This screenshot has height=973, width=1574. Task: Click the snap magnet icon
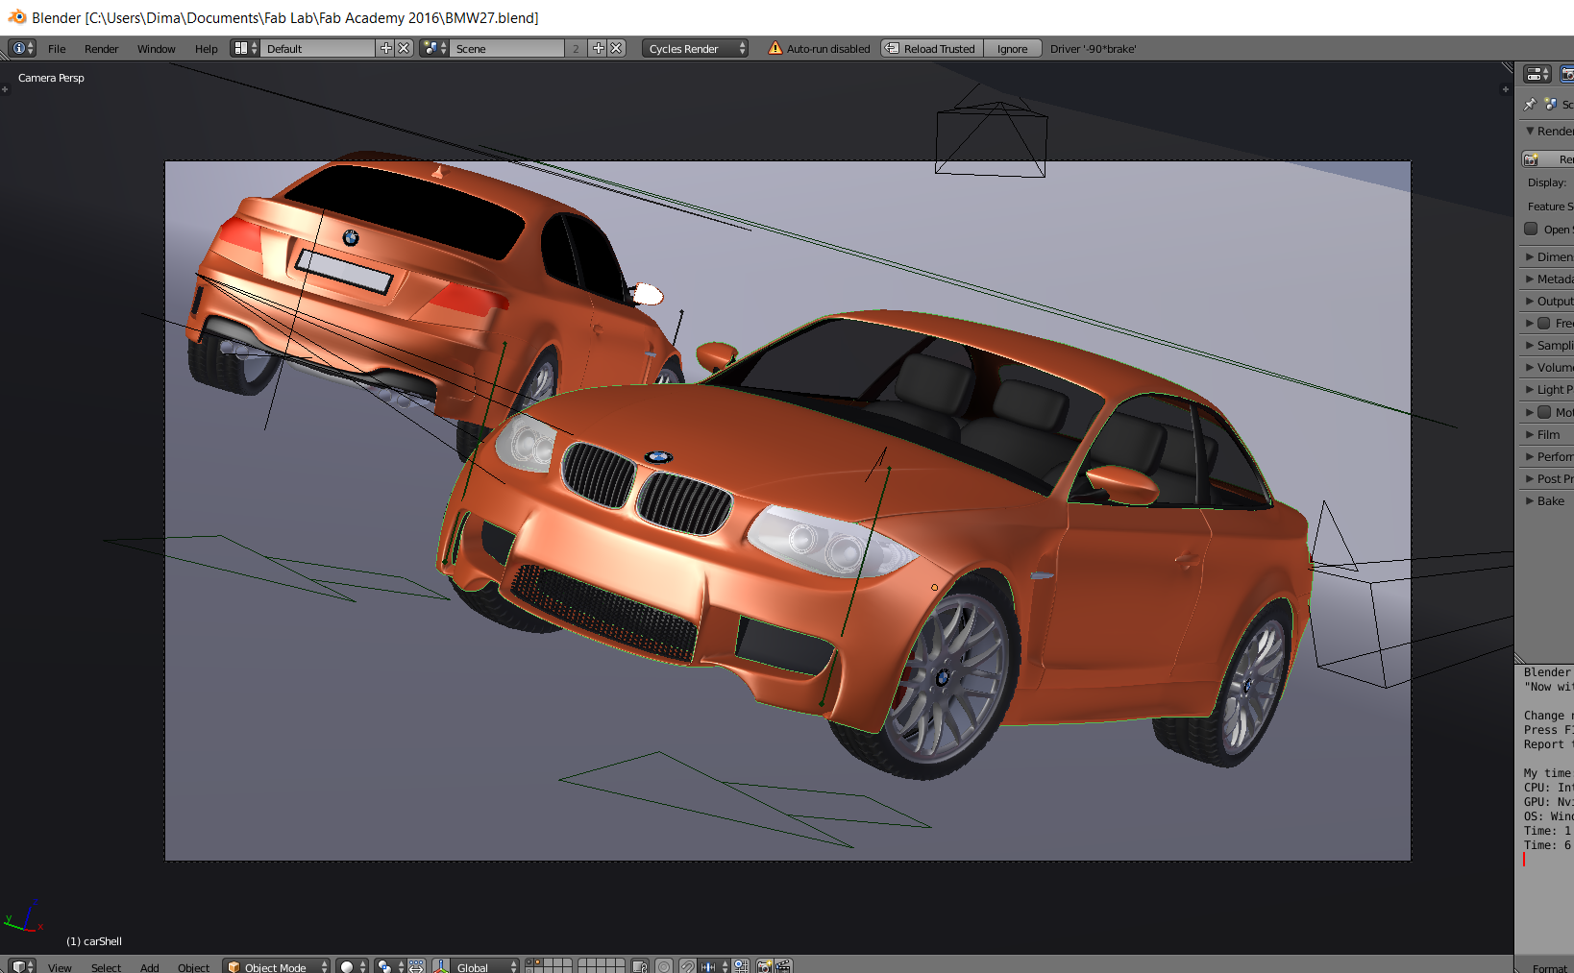point(688,966)
